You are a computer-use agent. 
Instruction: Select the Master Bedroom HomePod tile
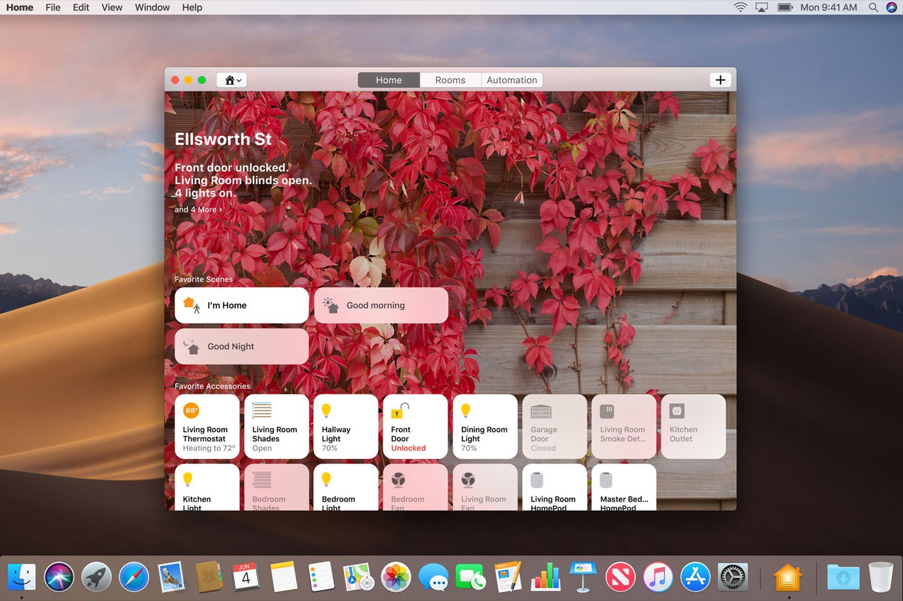[624, 487]
